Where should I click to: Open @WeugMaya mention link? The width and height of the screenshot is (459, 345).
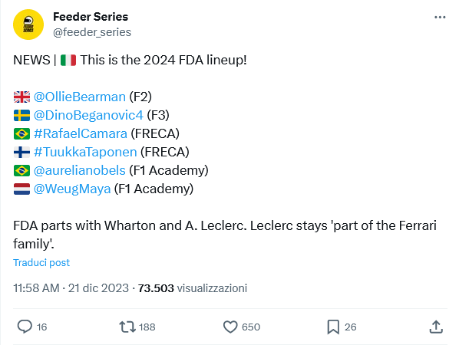tap(72, 189)
